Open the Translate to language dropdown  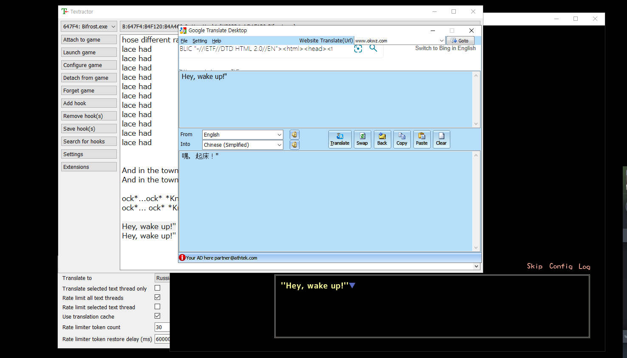pos(162,278)
